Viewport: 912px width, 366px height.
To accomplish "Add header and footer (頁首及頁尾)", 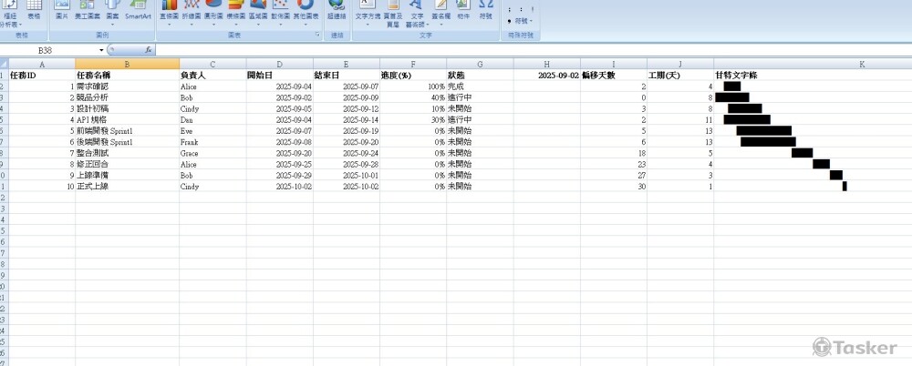I will click(392, 14).
